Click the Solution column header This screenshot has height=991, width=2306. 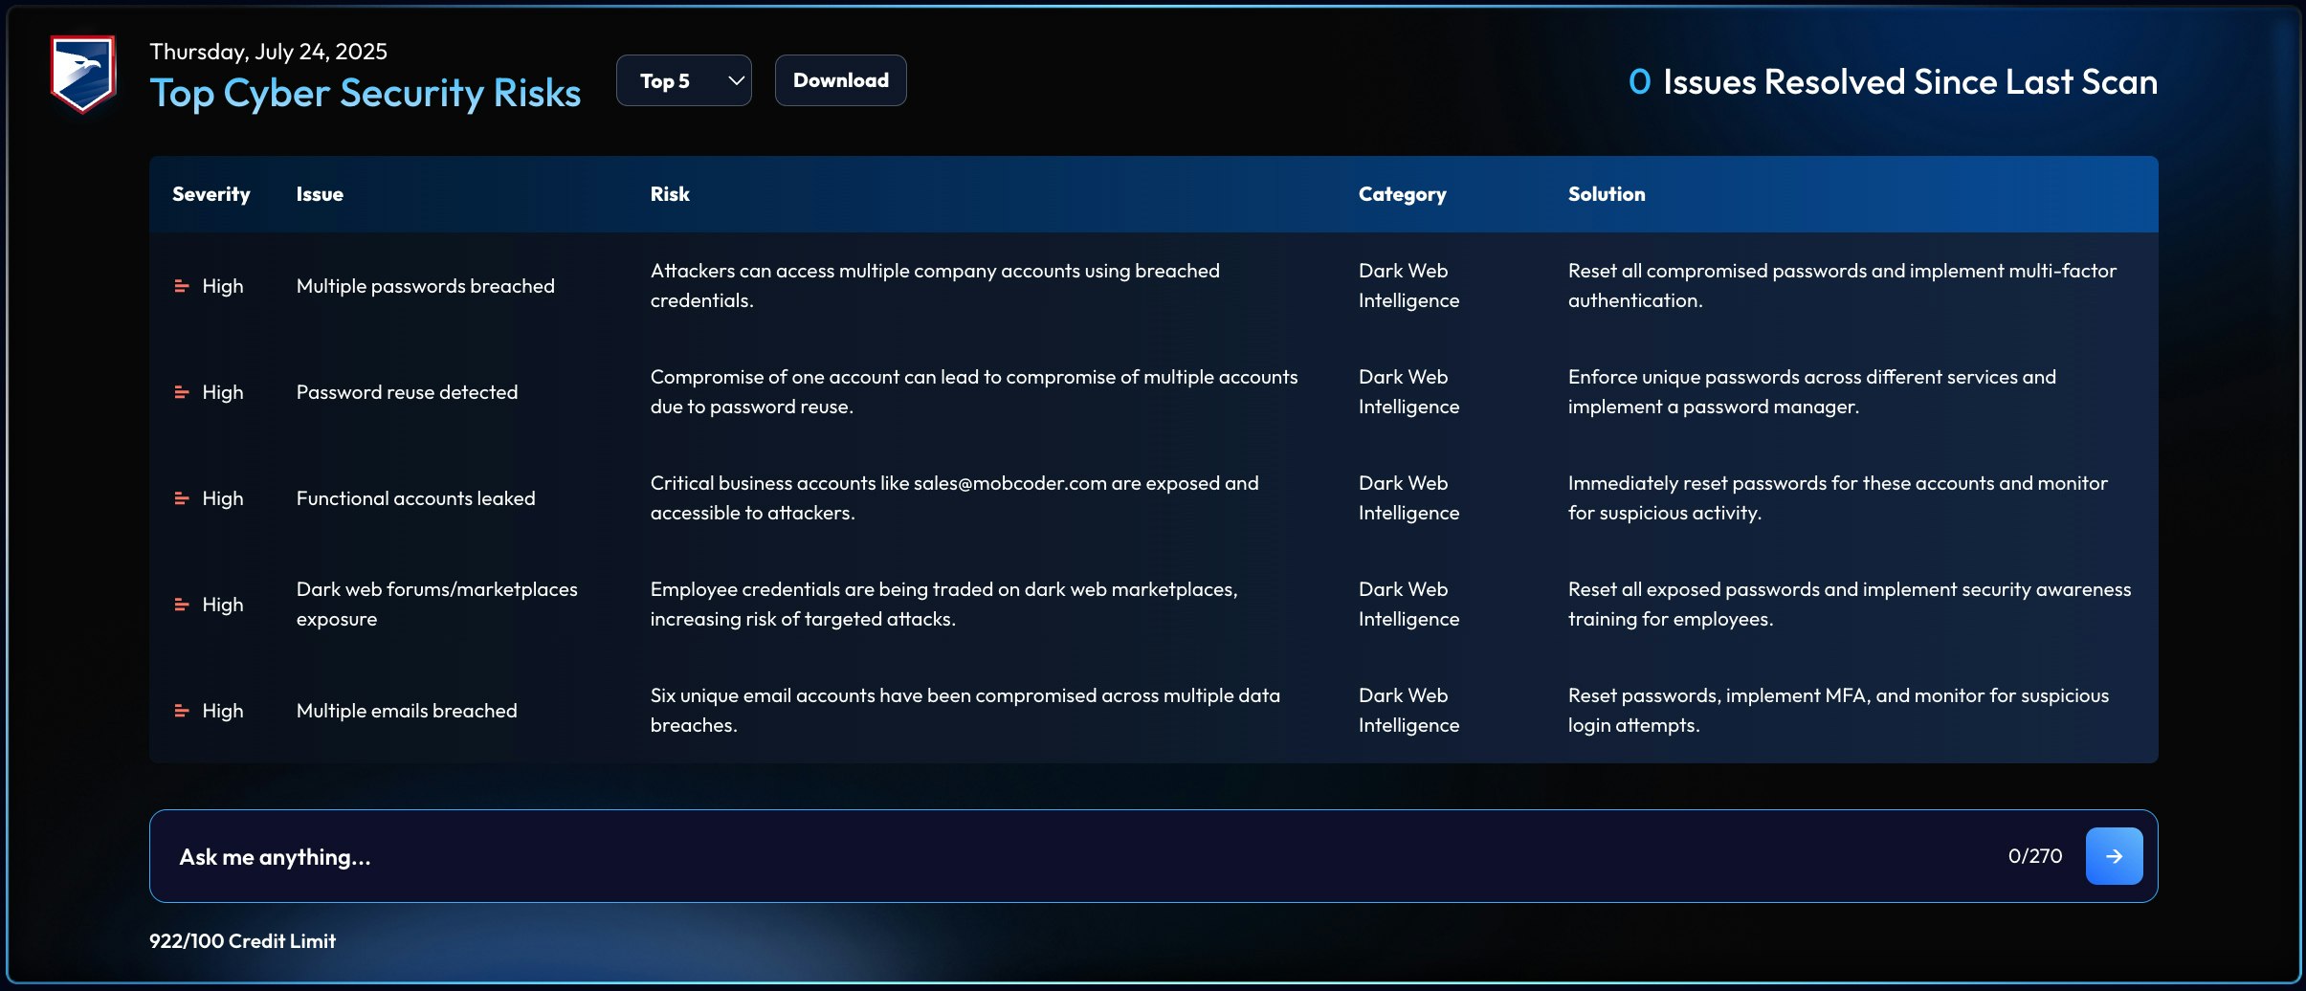click(x=1607, y=194)
